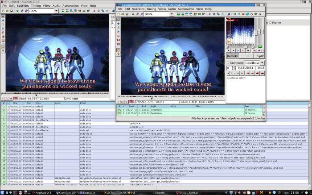The width and height of the screenshot is (312, 195).
Task: Select blue cross drag tool in back window
Action: pos(3,21)
